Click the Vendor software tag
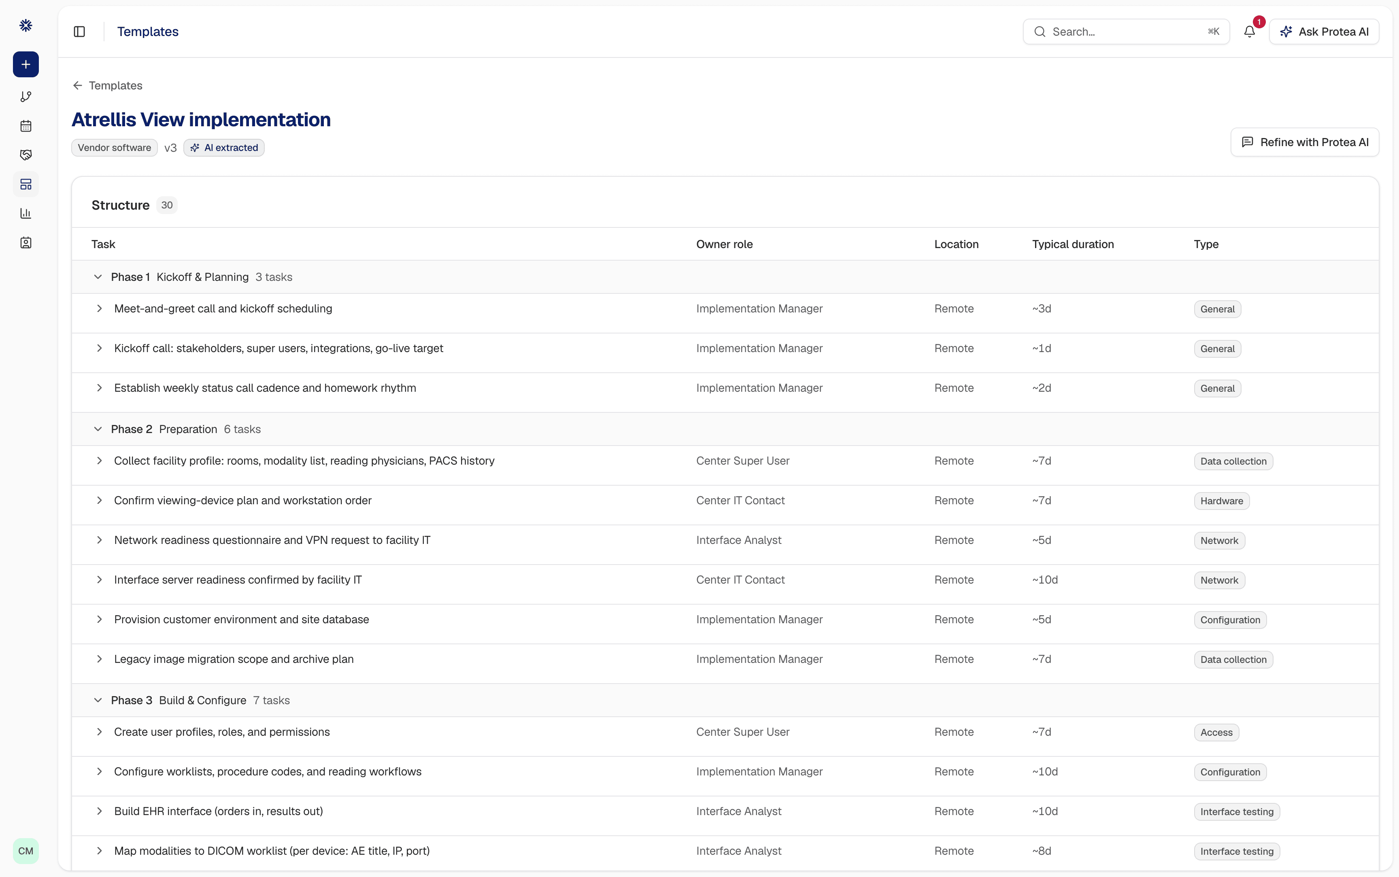 pos(114,148)
